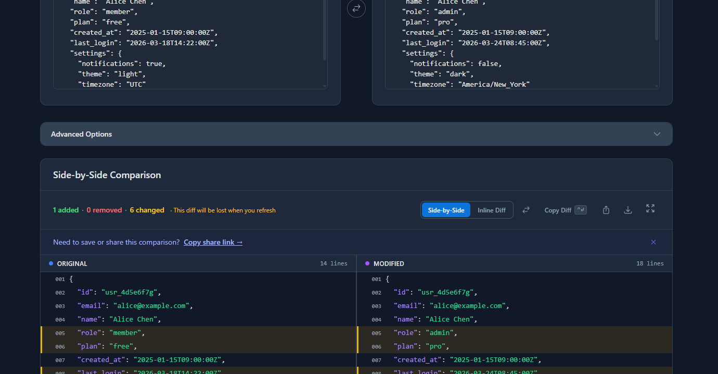Click the "6 changed" stat label
The height and width of the screenshot is (374, 718).
pos(147,210)
